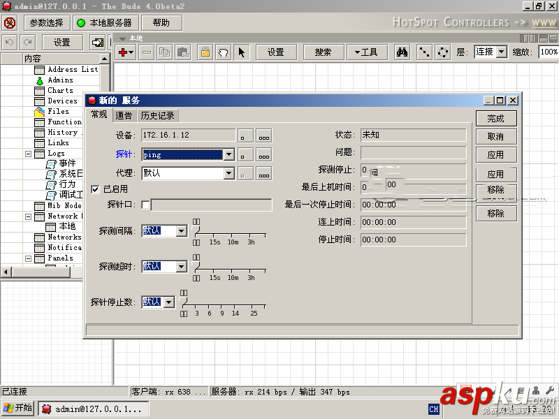This screenshot has width=559, height=419.
Task: Open the 探针 ping dropdown
Action: click(229, 154)
